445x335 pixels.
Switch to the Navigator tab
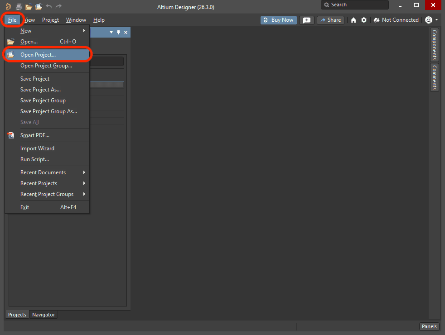point(44,314)
